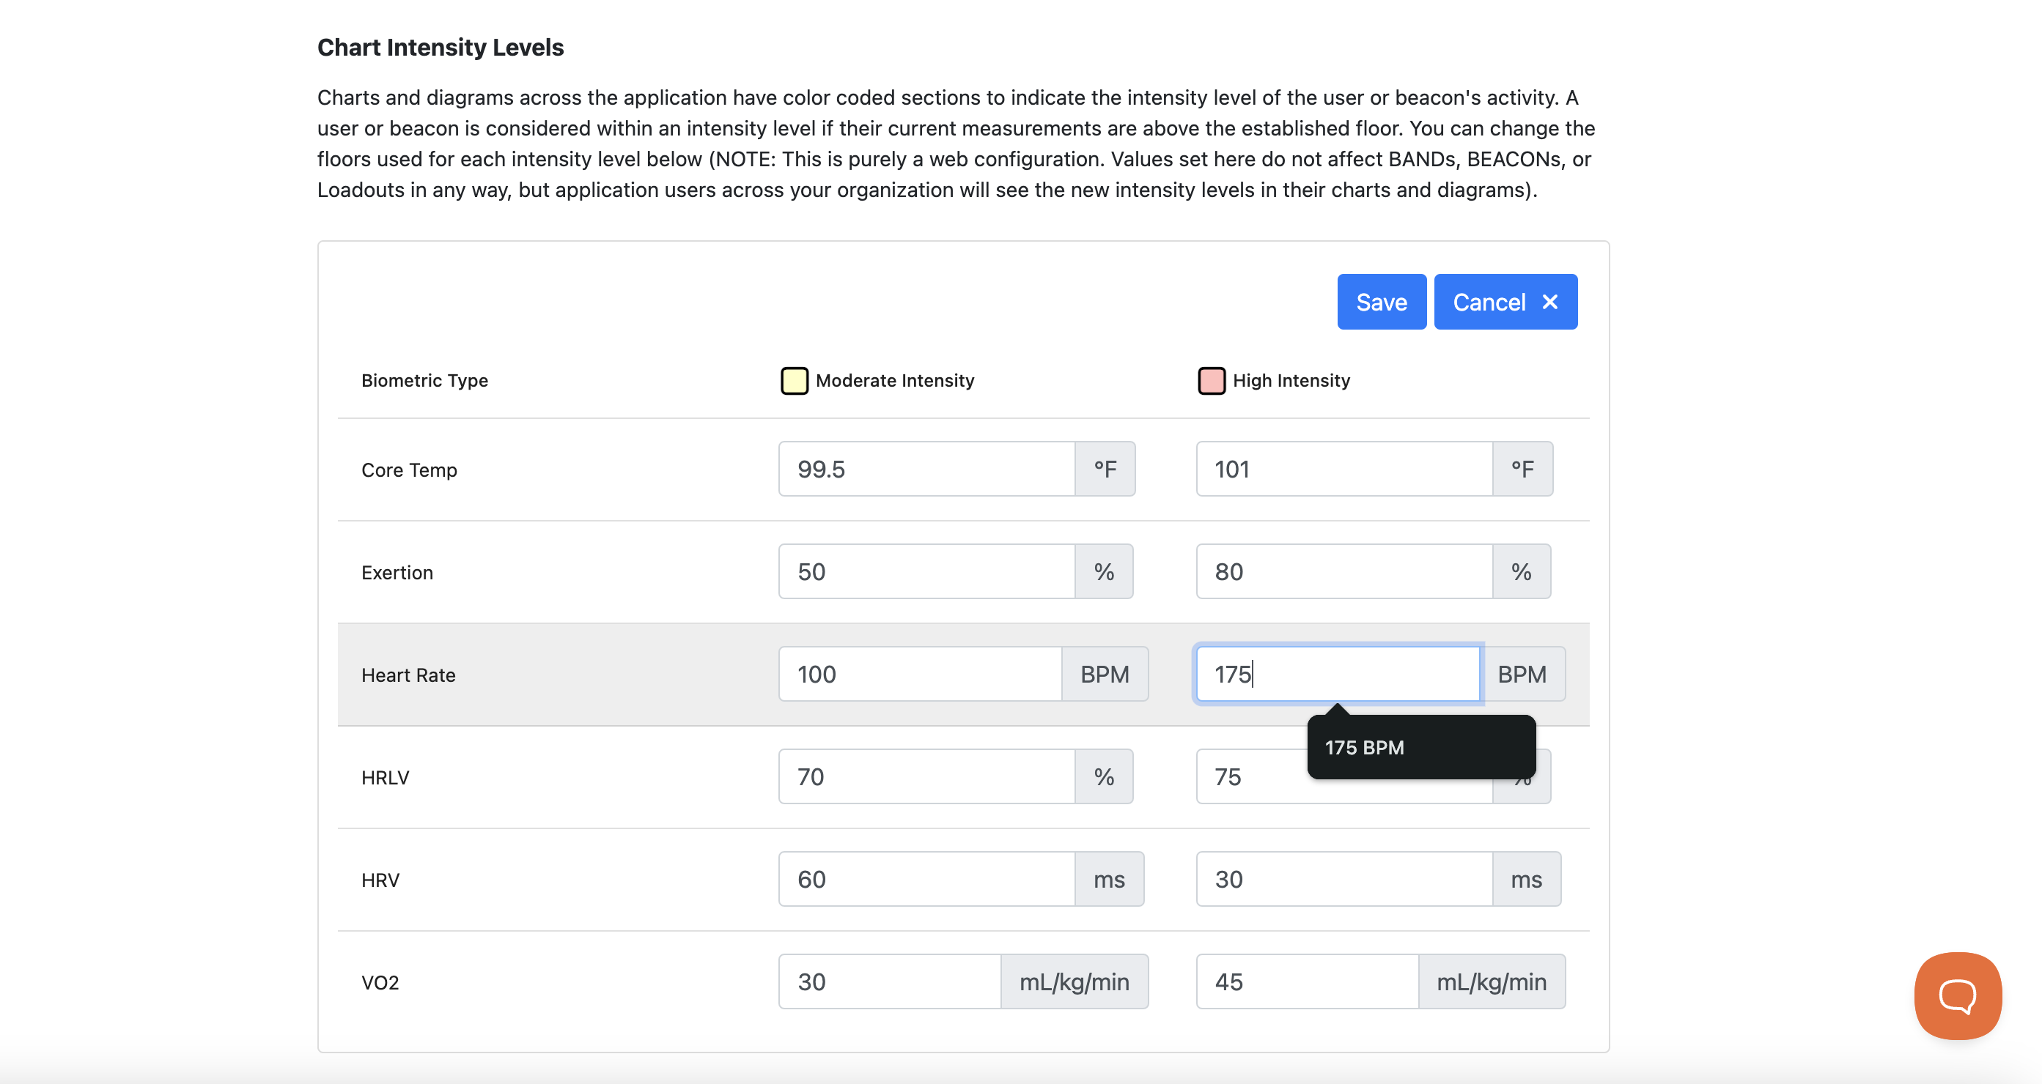
Task: Click the Core Temp high intensity field showing 101
Action: coord(1340,468)
